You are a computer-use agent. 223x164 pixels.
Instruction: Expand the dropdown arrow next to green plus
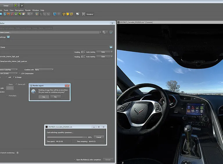tap(19, 6)
